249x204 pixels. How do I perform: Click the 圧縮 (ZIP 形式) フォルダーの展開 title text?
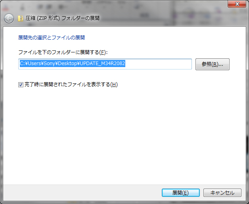pos(62,18)
